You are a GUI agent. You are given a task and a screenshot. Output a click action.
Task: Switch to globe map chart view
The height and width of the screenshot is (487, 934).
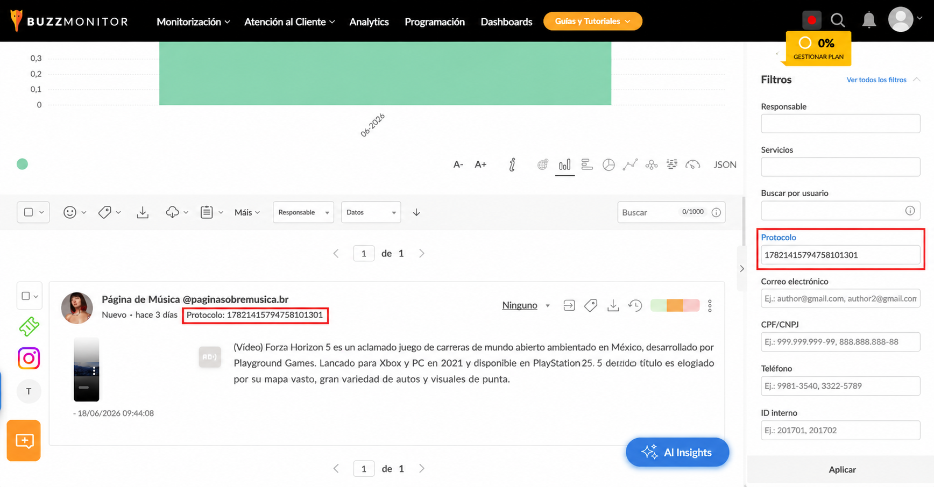pos(543,164)
